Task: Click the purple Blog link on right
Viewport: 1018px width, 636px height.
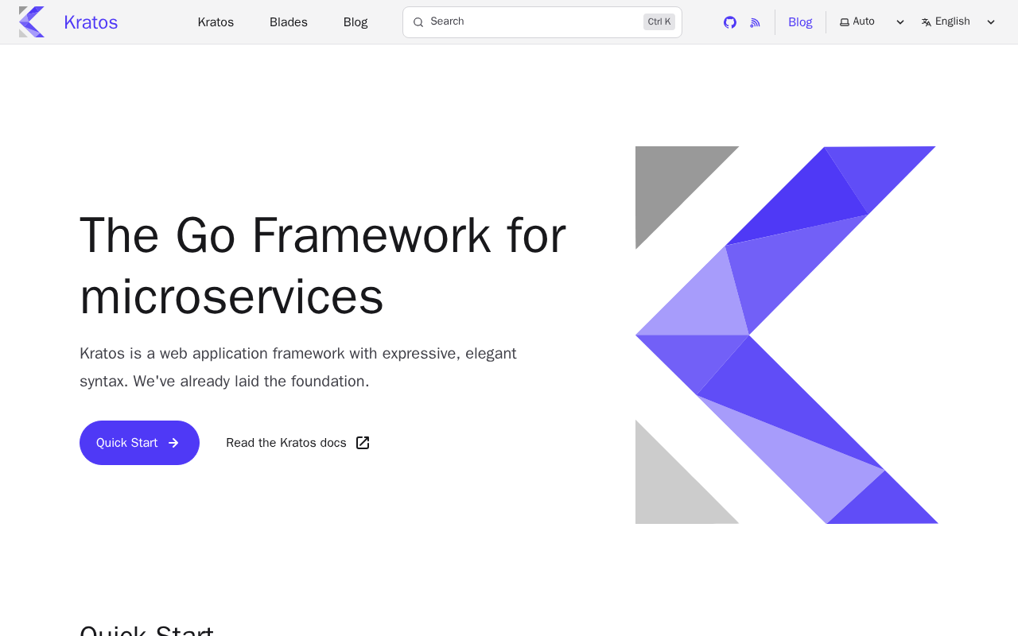Action: (x=800, y=22)
